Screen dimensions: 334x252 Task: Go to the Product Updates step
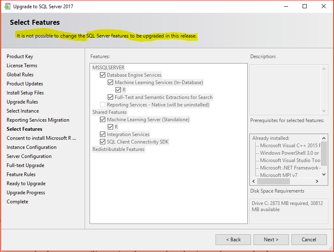pyautogui.click(x=25, y=84)
